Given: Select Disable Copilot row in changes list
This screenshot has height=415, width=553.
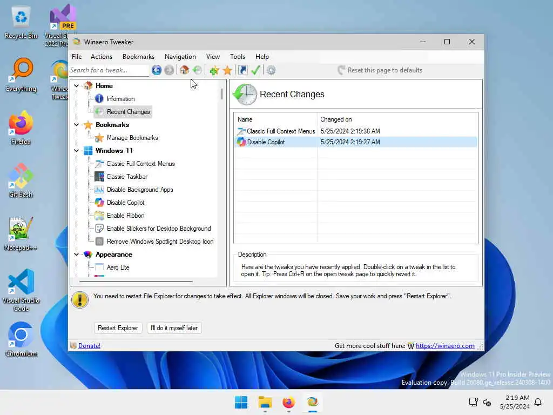Looking at the screenshot, I should click(x=355, y=142).
